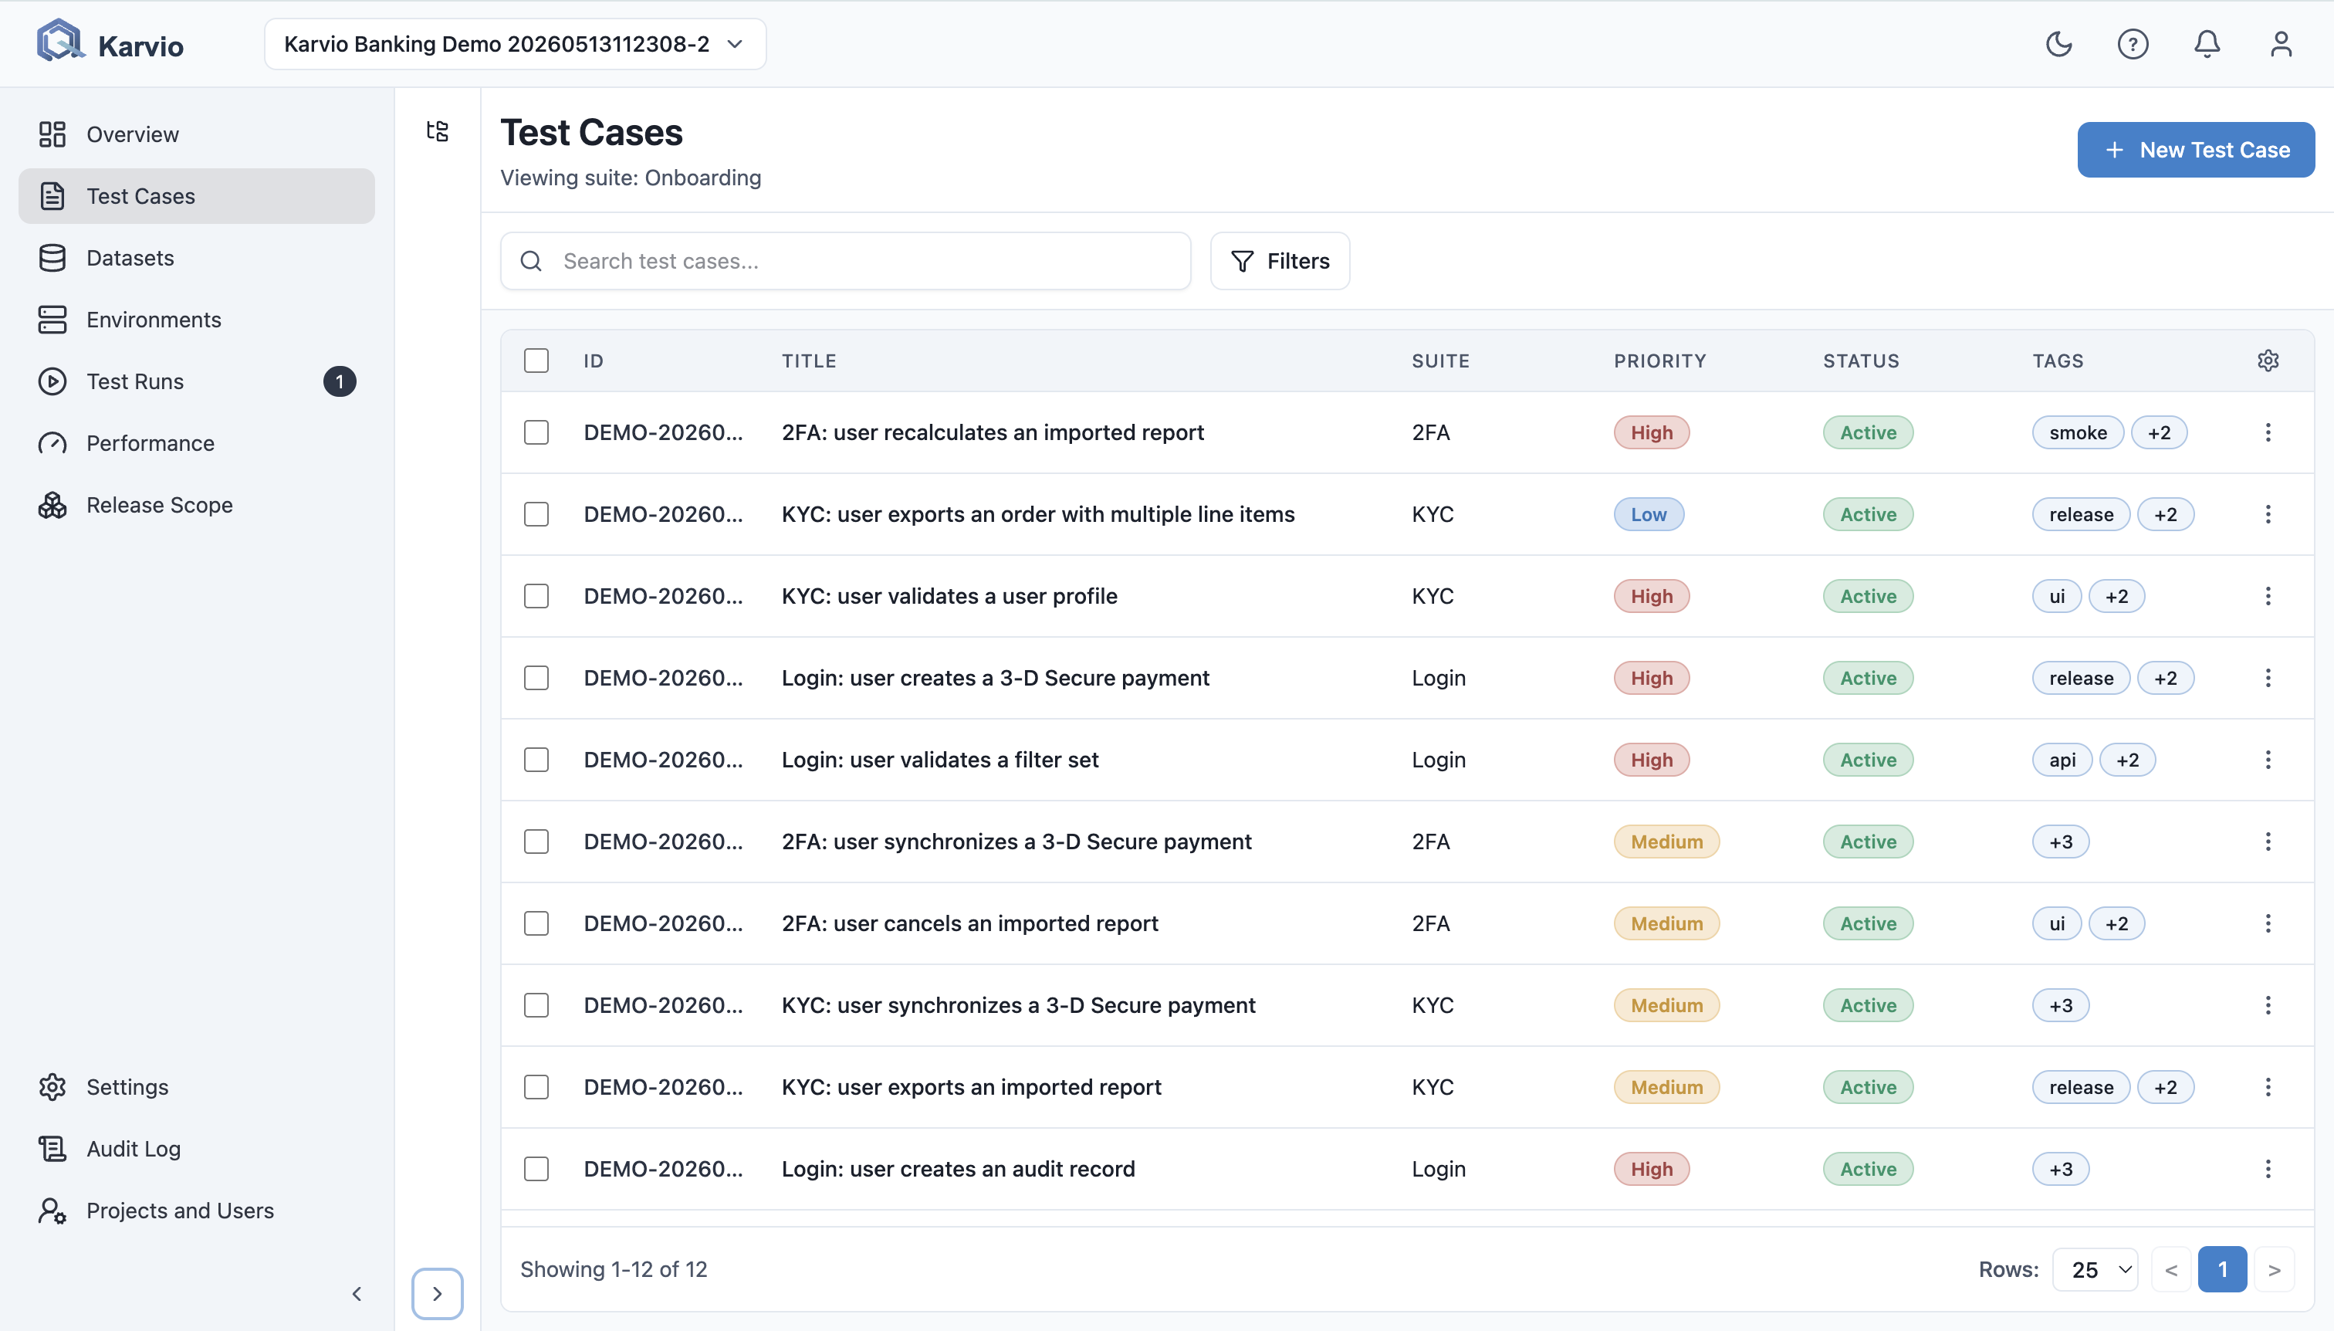Click the Low priority badge
The height and width of the screenshot is (1331, 2334).
tap(1648, 513)
